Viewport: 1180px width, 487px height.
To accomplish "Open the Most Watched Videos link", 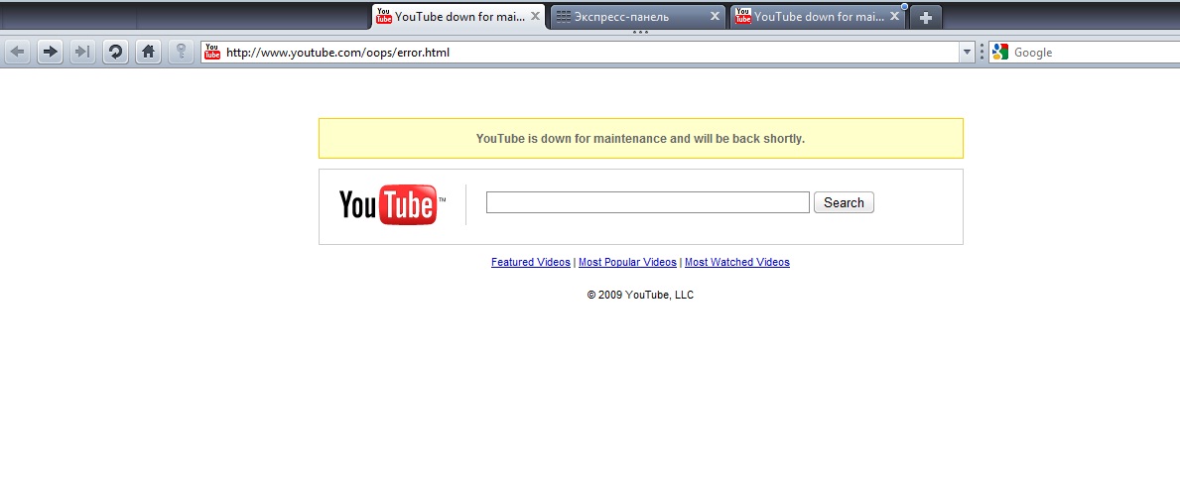I will (737, 262).
